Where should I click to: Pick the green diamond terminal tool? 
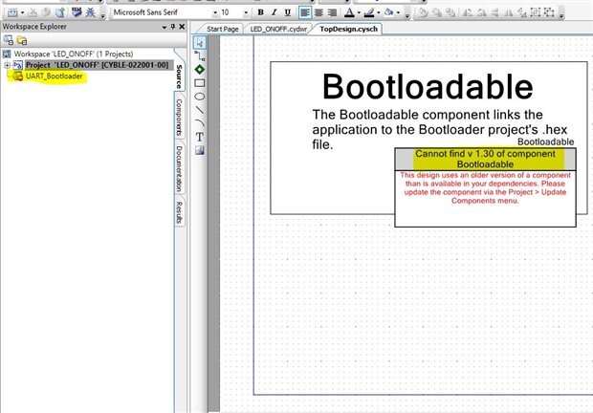coord(200,70)
